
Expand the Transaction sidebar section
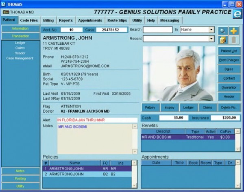(20, 36)
